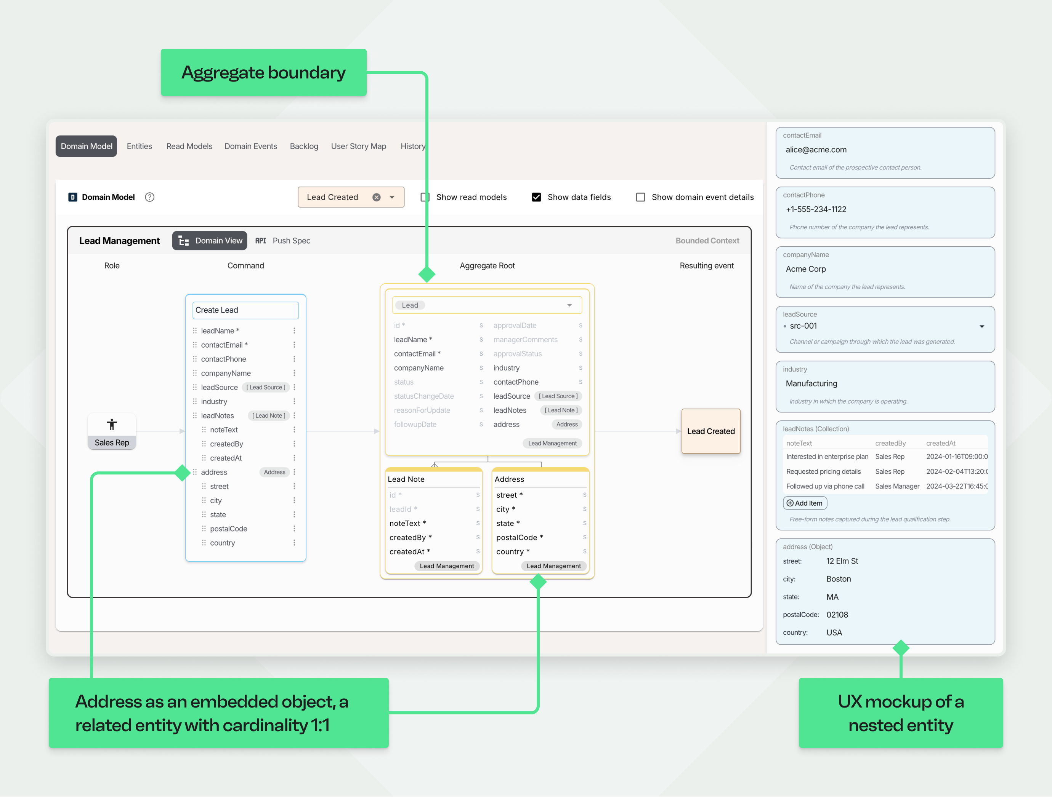
Task: Open kebab menu for contactPhone field
Action: pyautogui.click(x=294, y=359)
